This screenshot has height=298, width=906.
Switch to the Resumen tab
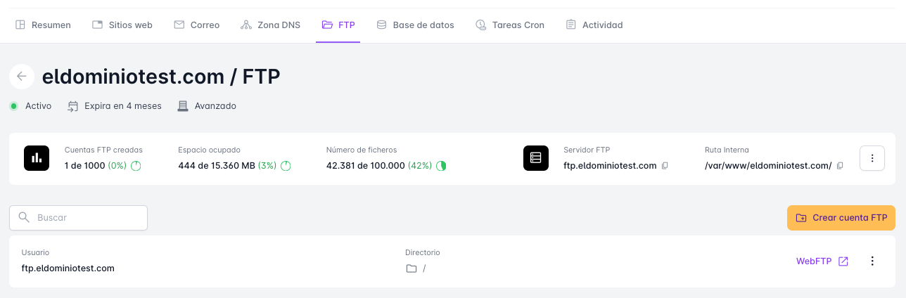(x=43, y=25)
